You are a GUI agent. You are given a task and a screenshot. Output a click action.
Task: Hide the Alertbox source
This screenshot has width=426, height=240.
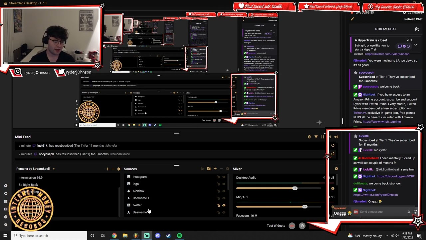[224, 191]
